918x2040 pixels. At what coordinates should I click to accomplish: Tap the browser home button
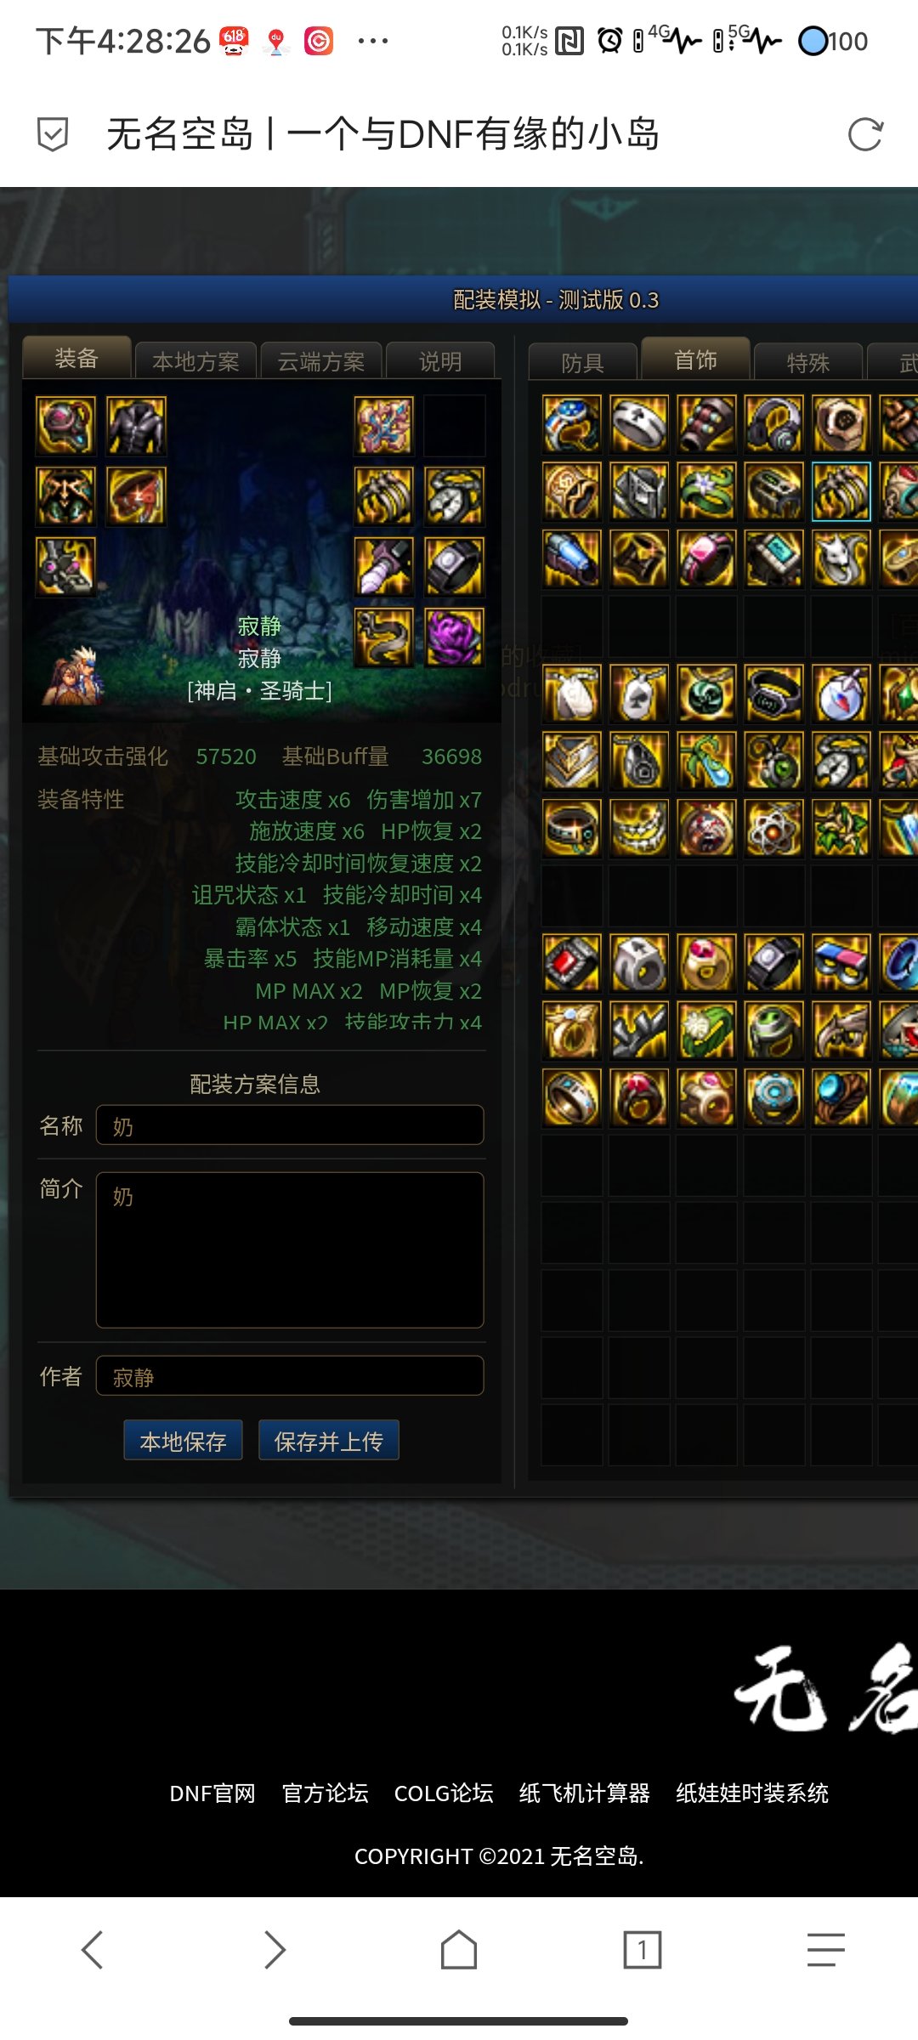pos(459,1949)
